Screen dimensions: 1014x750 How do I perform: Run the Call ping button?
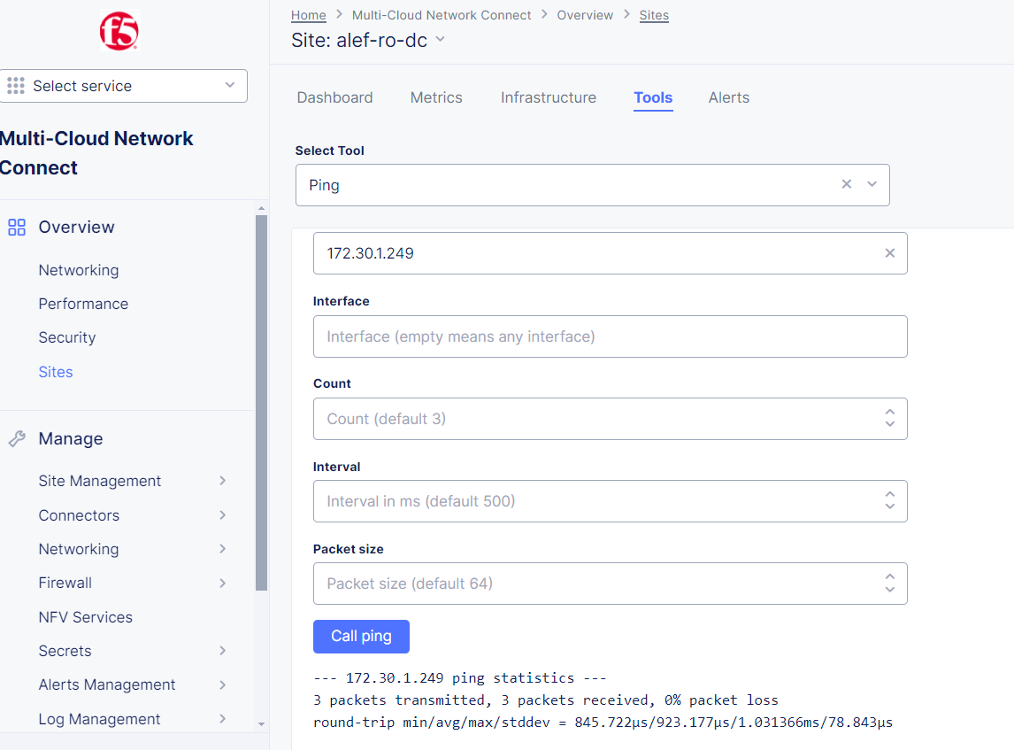coord(362,637)
